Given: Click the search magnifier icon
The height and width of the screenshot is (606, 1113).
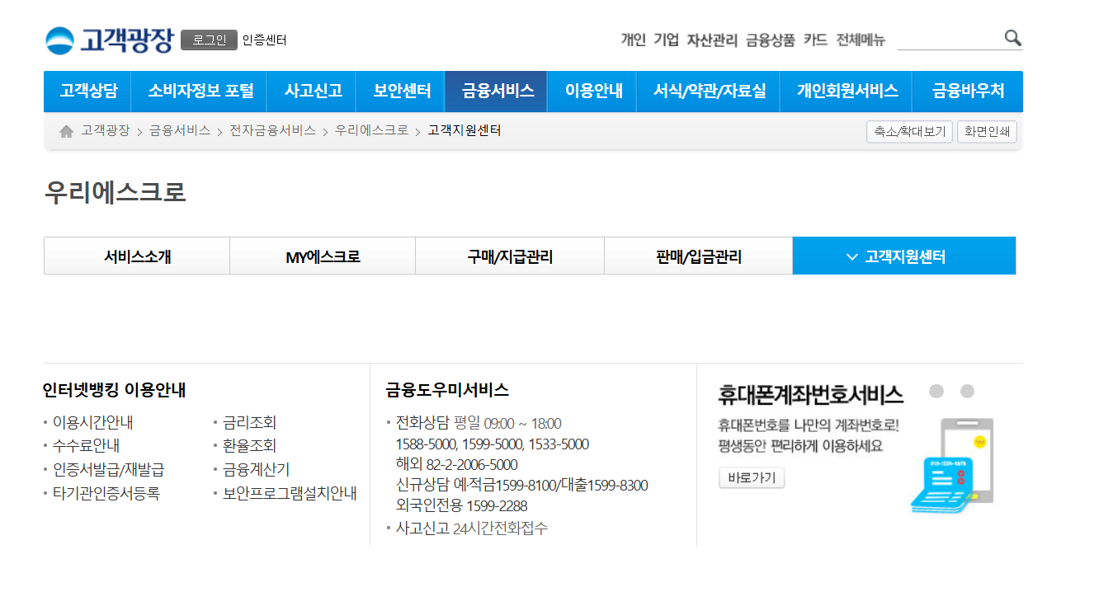Looking at the screenshot, I should coord(1012,38).
